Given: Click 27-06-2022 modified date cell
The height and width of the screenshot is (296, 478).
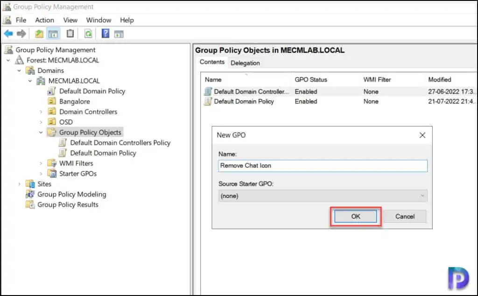Looking at the screenshot, I should coord(451,92).
